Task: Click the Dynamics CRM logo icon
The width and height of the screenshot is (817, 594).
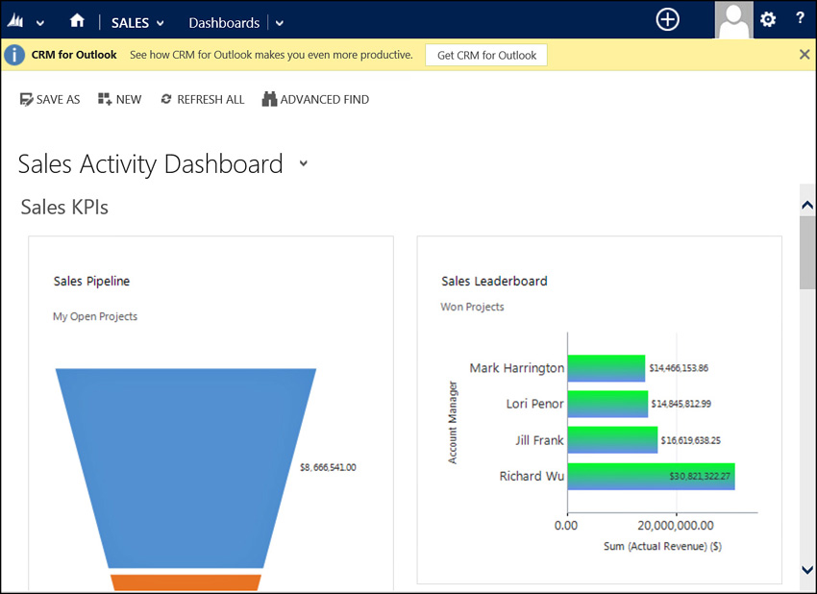Action: [15, 21]
